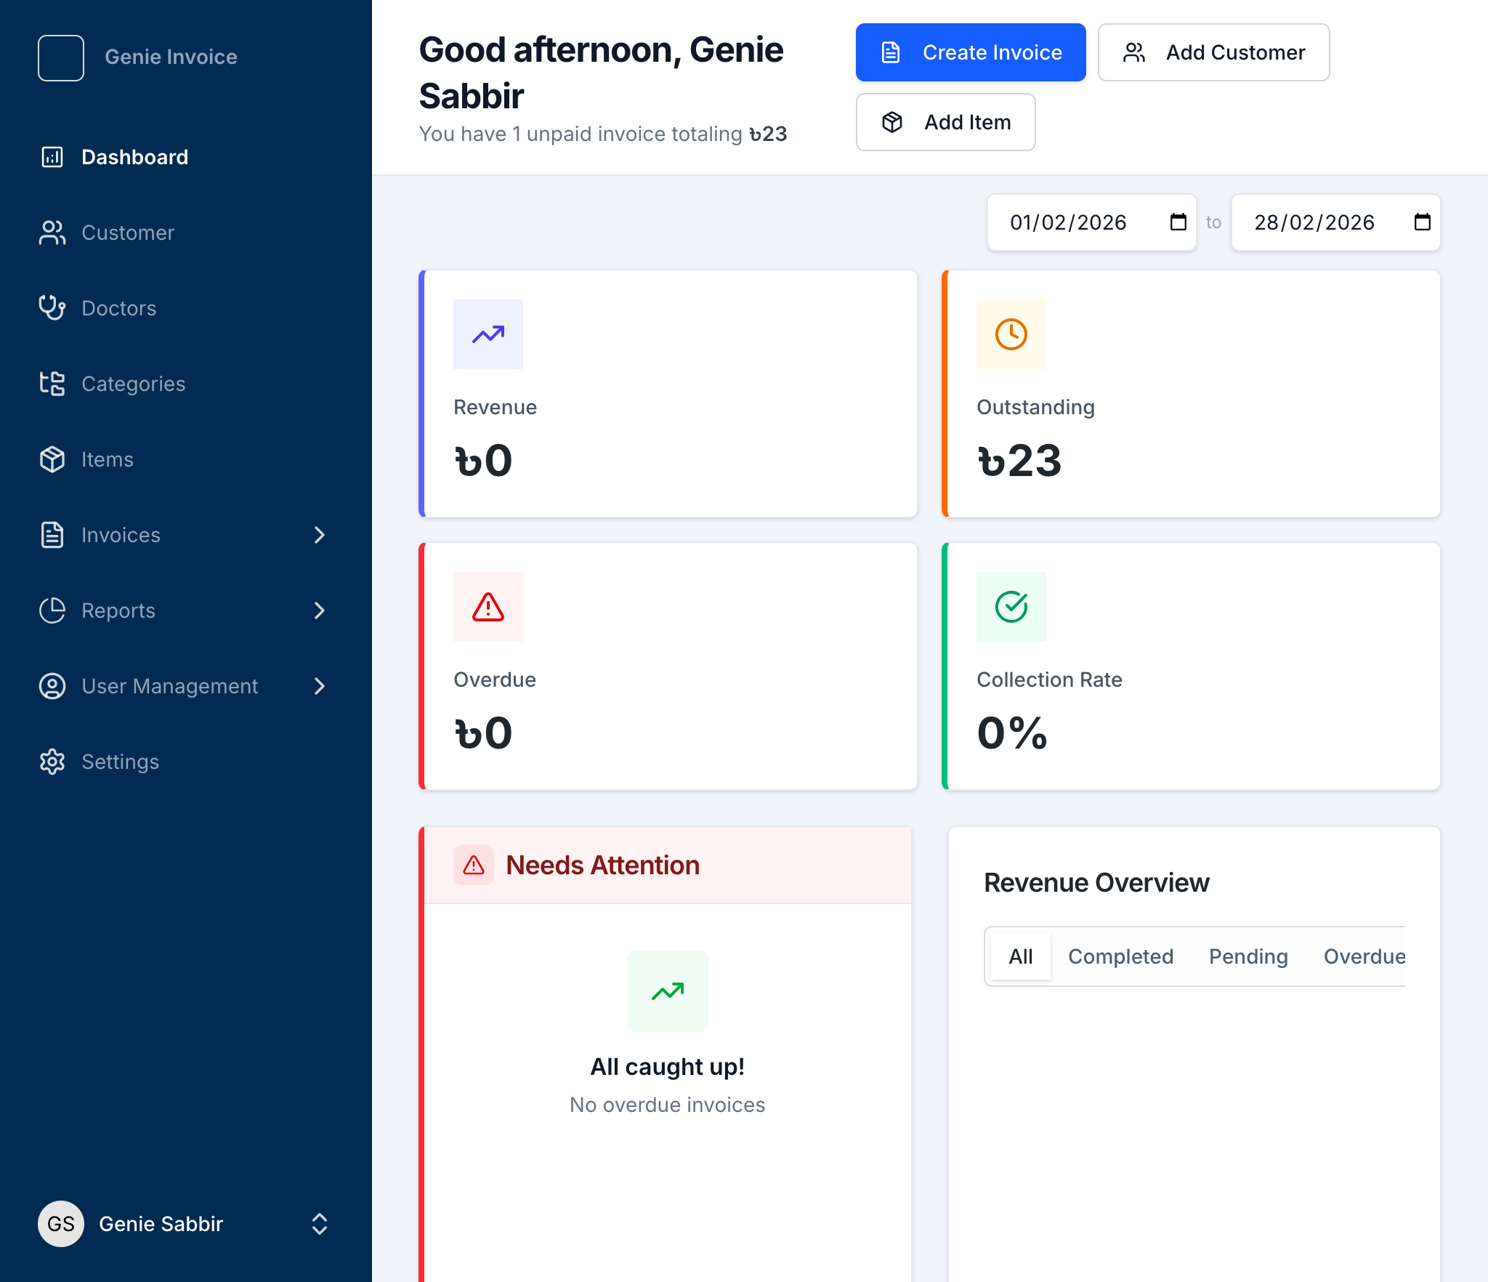
Task: Click the Genie Invoice logo square
Action: (x=61, y=57)
